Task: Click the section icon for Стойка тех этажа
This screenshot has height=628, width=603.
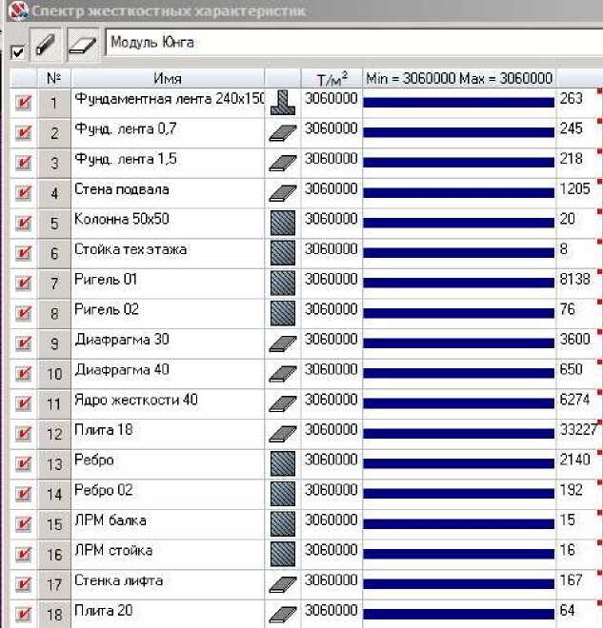Action: coord(283,253)
